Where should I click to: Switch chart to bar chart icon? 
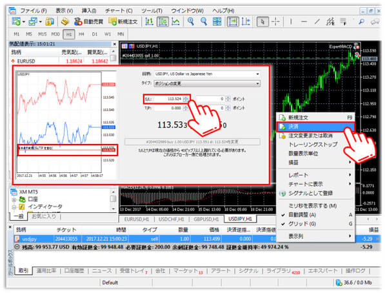149,22
